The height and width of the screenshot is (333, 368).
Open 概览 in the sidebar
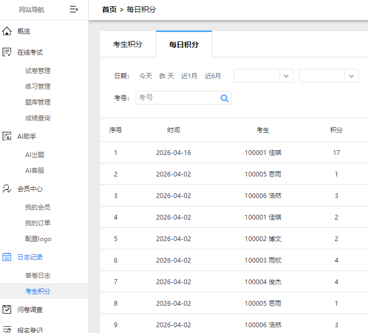pyautogui.click(x=24, y=31)
